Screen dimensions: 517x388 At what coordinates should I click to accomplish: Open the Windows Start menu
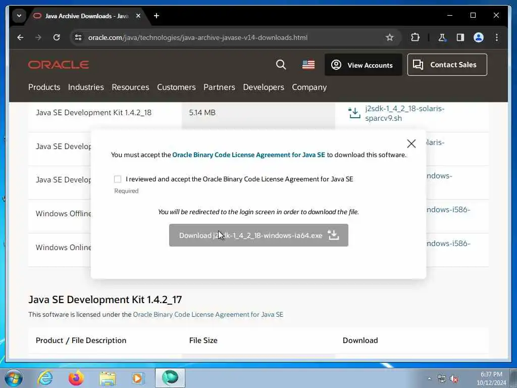[14, 378]
